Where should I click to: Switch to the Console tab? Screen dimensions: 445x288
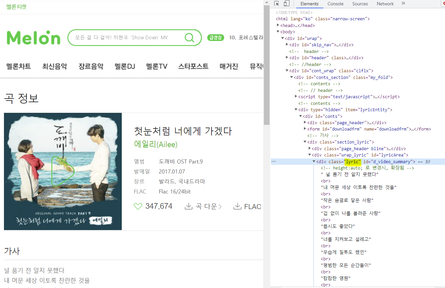click(336, 4)
